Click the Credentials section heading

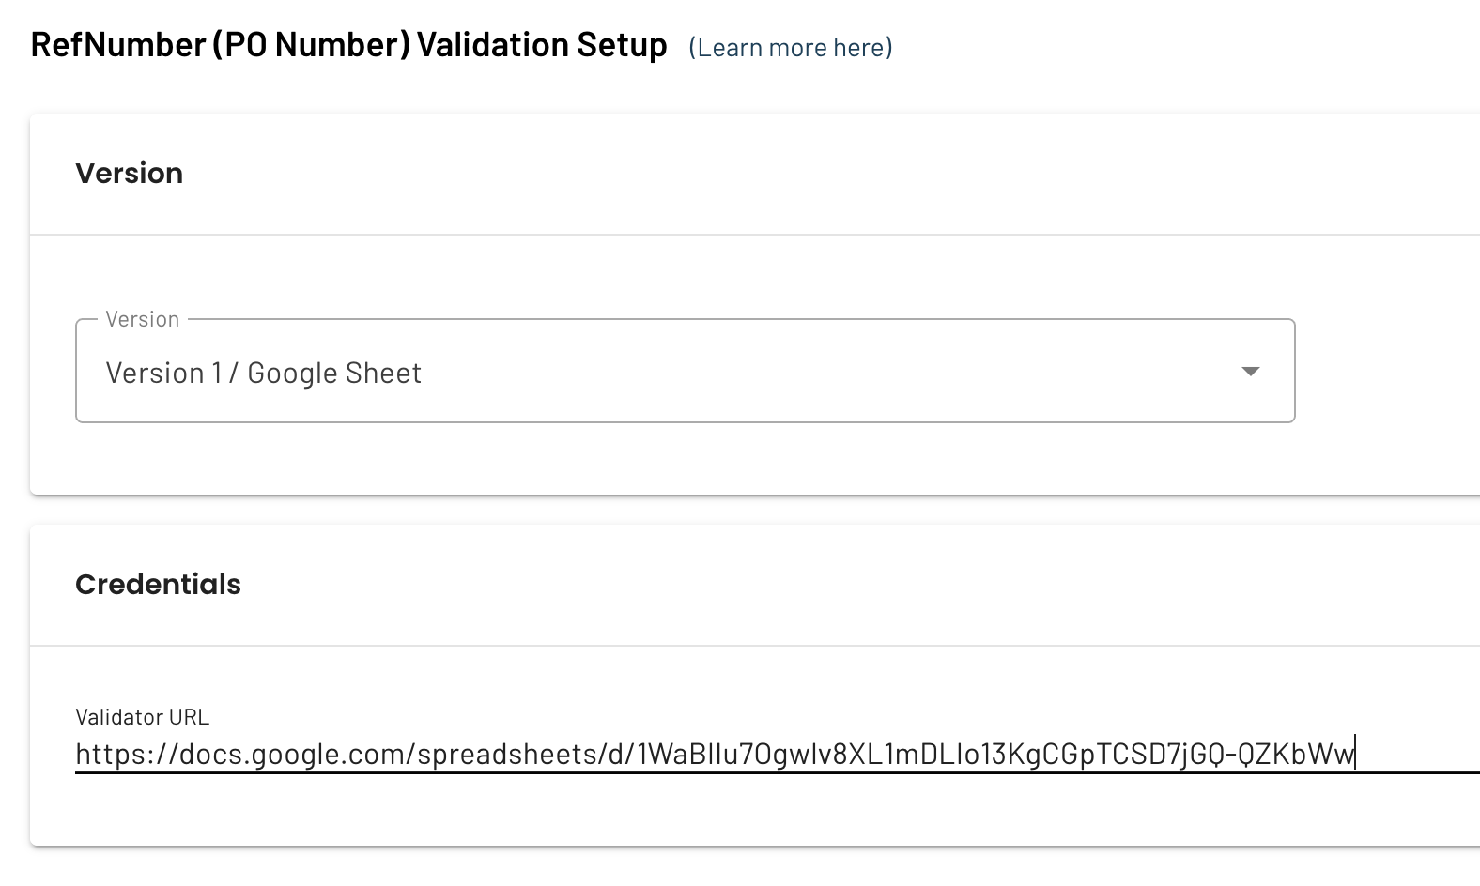(158, 585)
